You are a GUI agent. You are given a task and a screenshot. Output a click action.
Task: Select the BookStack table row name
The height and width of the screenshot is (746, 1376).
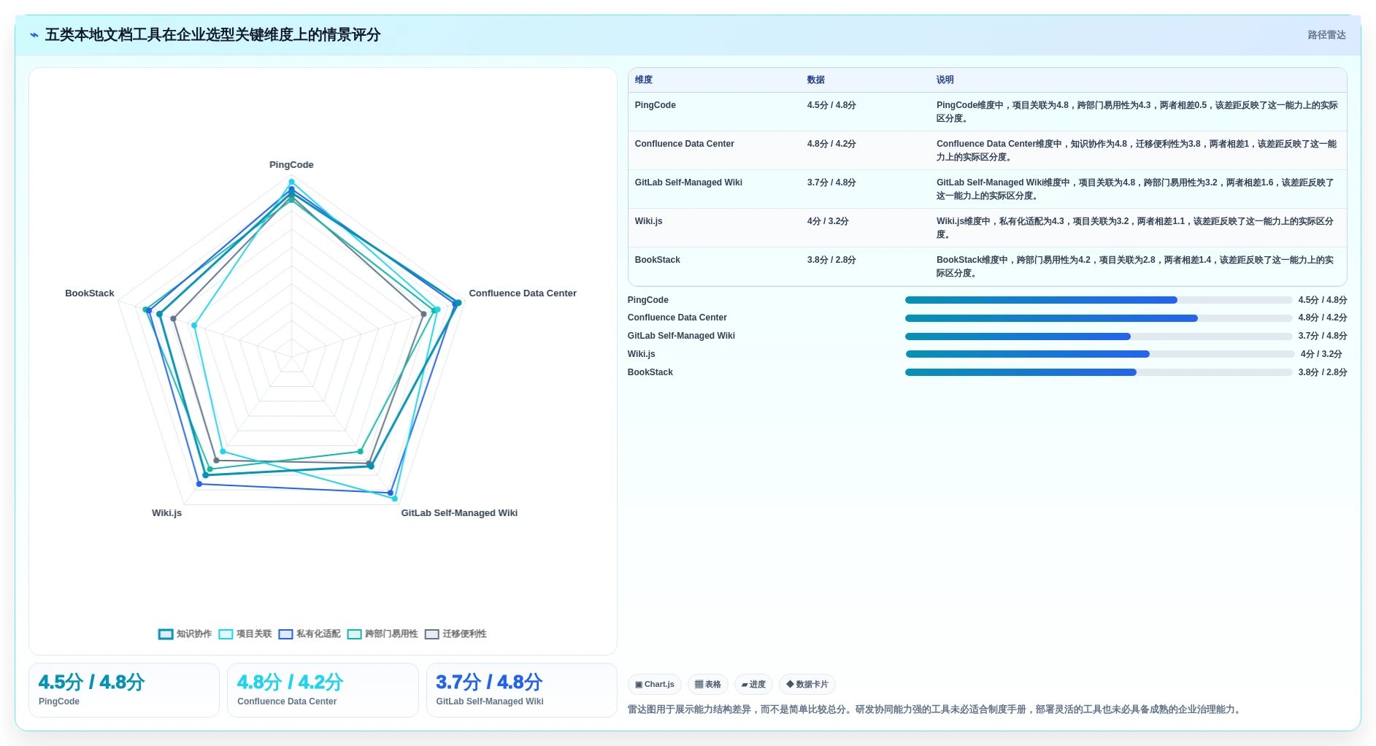tap(658, 260)
